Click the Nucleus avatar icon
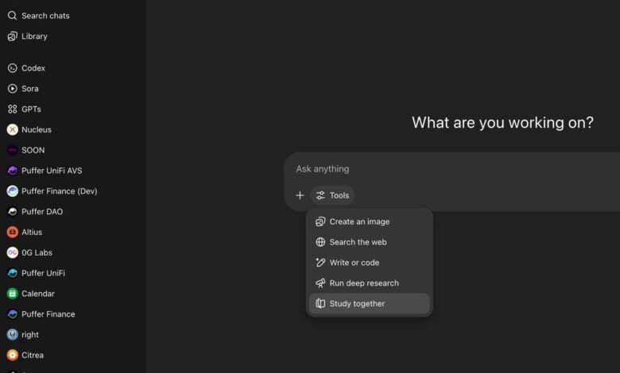620x373 pixels. [x=12, y=129]
